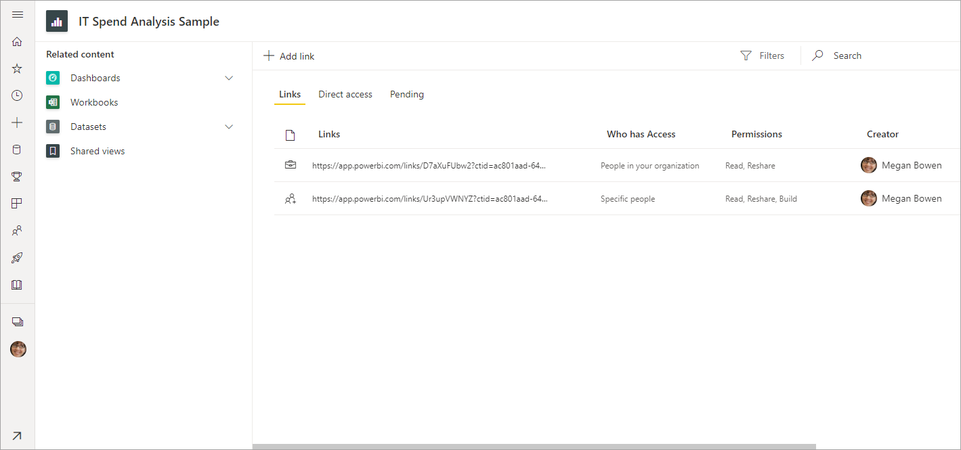Open Goals trophy icon
961x450 pixels.
click(x=18, y=177)
